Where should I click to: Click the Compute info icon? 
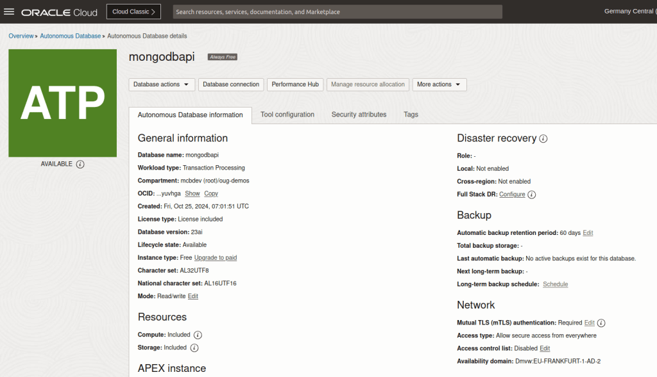(x=198, y=335)
